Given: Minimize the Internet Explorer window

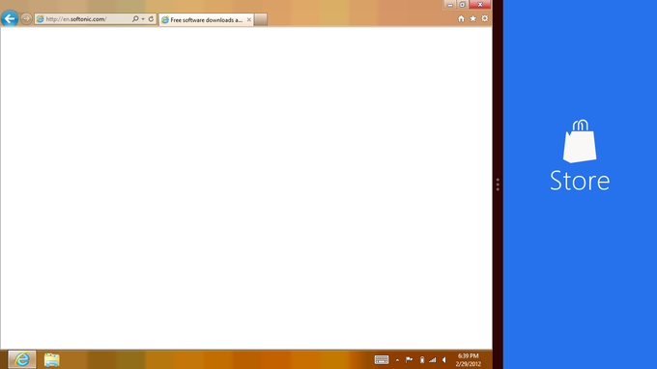Looking at the screenshot, I should 450,5.
